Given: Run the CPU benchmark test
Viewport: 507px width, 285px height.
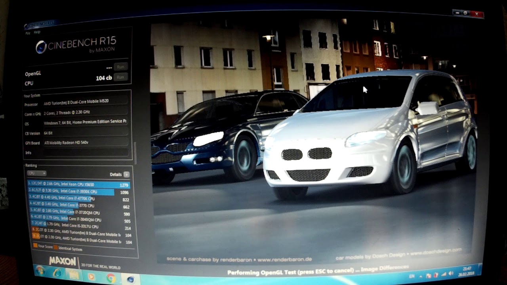Looking at the screenshot, I should (120, 77).
